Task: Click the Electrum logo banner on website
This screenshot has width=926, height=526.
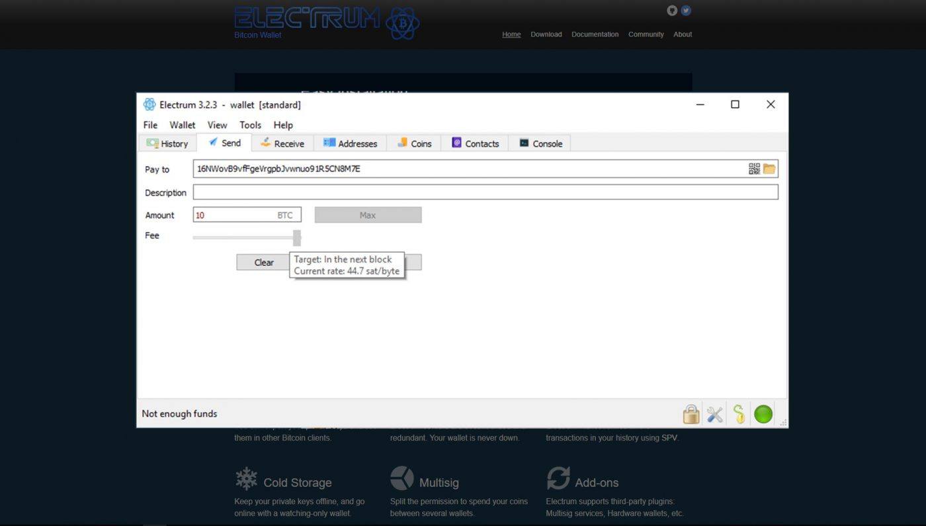Action: pyautogui.click(x=327, y=22)
